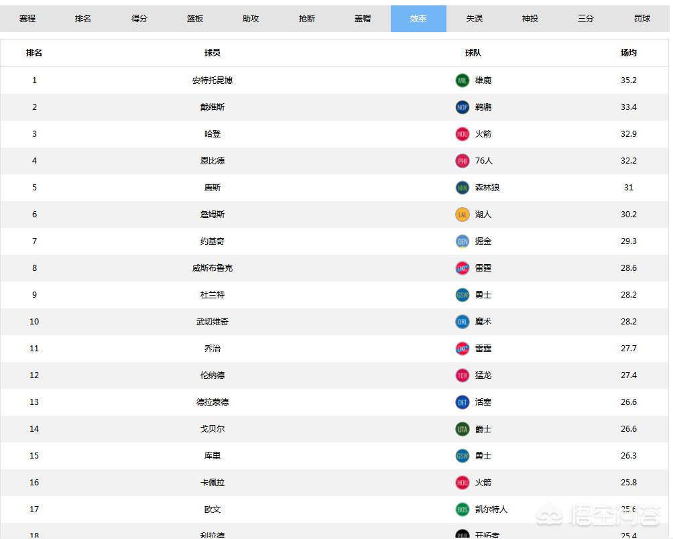Open the 罚球 tab

(642, 19)
